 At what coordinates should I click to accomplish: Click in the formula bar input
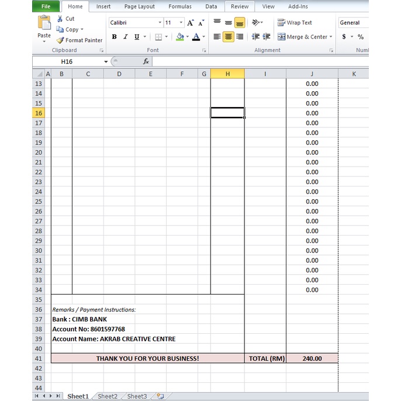point(260,61)
